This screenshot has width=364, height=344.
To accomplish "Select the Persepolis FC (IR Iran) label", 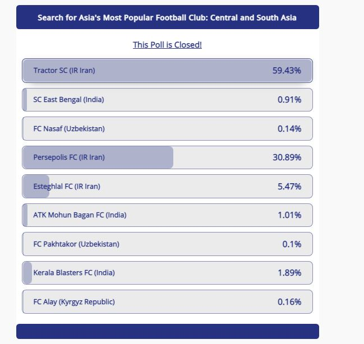I will [x=69, y=157].
